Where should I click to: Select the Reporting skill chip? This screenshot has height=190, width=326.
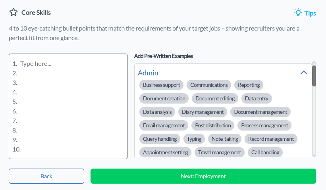[249, 85]
